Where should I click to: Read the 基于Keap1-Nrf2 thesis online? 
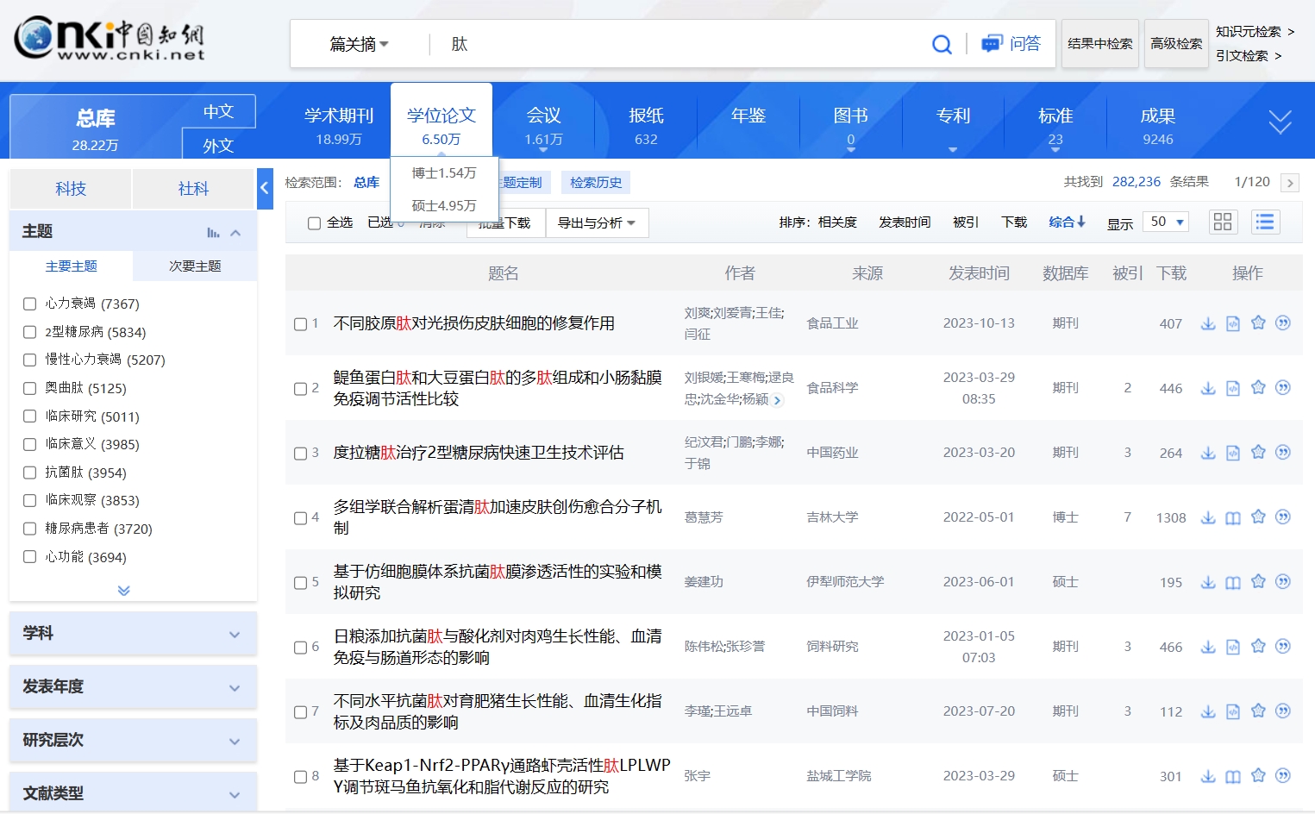pyautogui.click(x=1232, y=776)
